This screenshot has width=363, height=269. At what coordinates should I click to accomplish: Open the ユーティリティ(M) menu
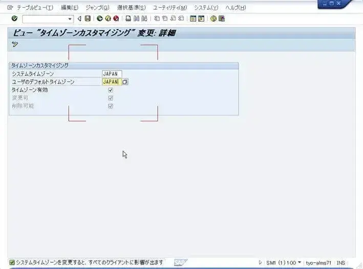170,8
